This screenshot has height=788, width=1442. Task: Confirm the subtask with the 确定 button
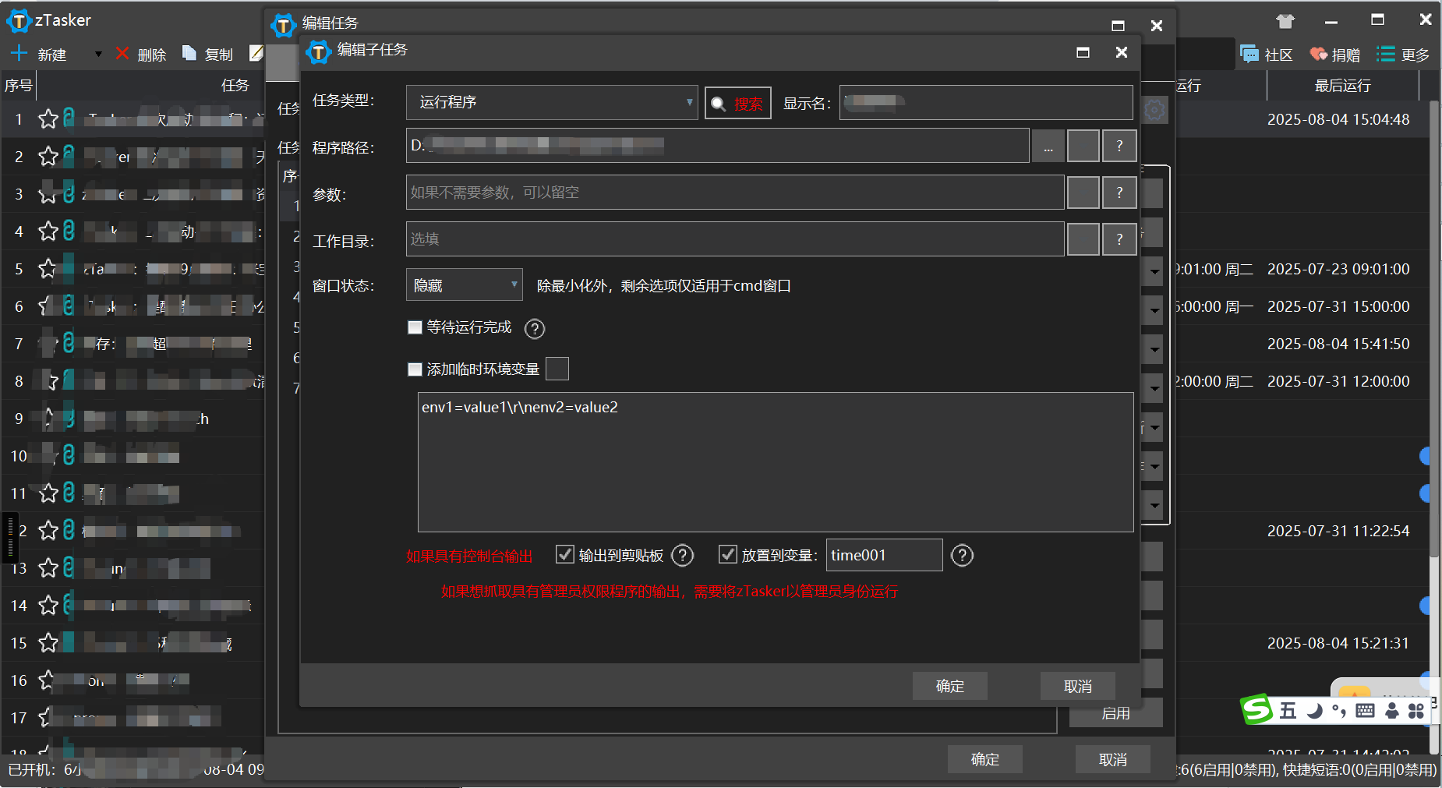[949, 686]
